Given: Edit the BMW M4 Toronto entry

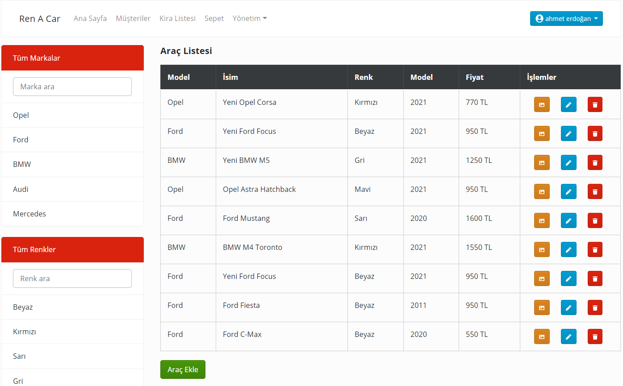Looking at the screenshot, I should tap(569, 249).
